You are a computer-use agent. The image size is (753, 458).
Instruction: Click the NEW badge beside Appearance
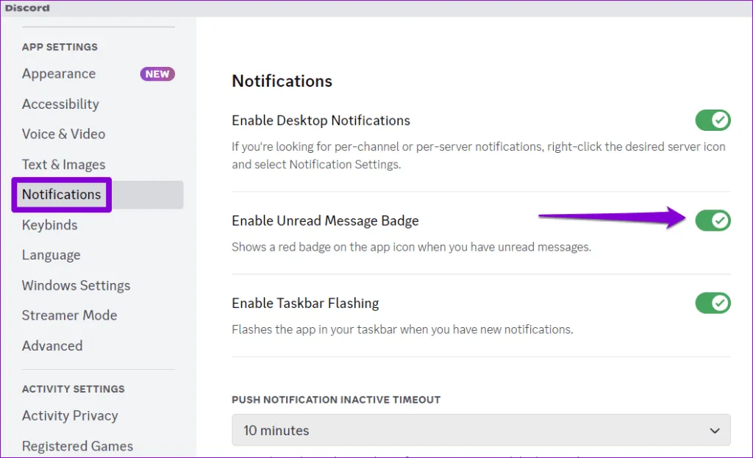(x=157, y=74)
